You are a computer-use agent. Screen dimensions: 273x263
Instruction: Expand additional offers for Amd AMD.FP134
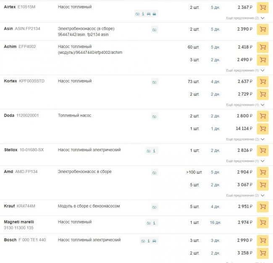coord(245,195)
